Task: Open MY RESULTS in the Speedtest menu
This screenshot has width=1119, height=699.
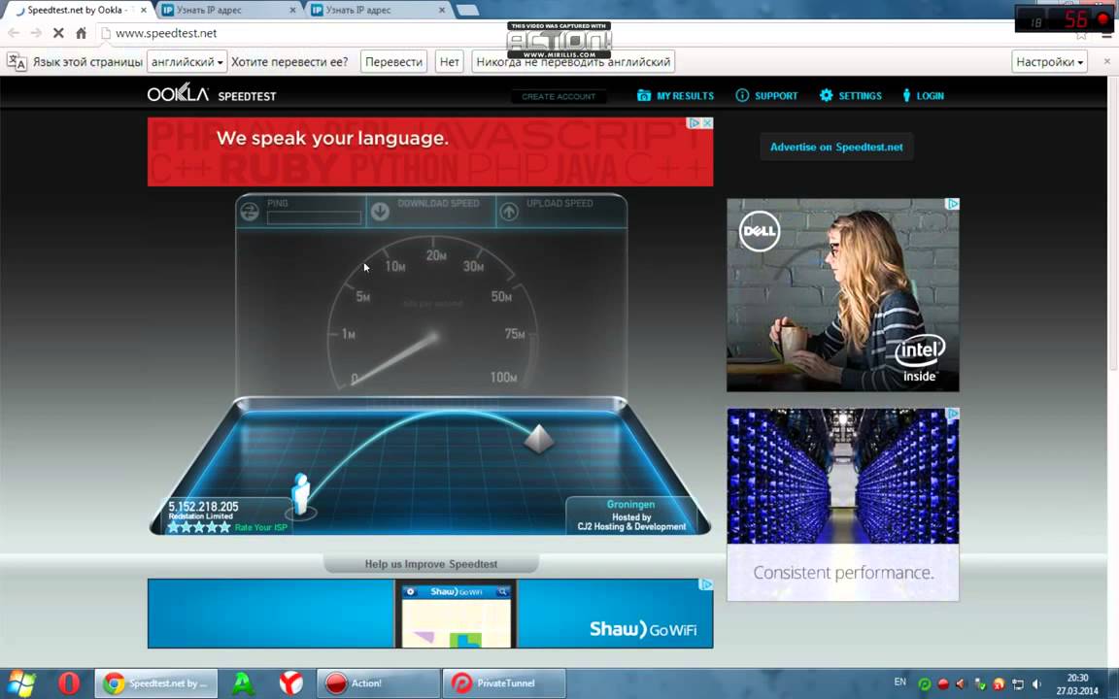Action: (675, 95)
